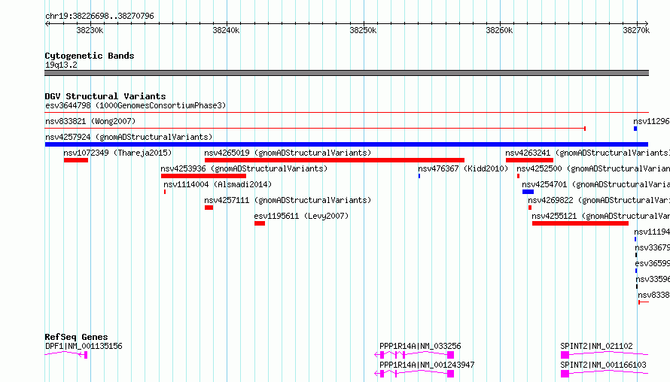Click the 38270k ruler tick label
This screenshot has width=670, height=382.
(636, 30)
